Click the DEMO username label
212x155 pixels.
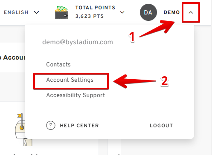tap(171, 12)
